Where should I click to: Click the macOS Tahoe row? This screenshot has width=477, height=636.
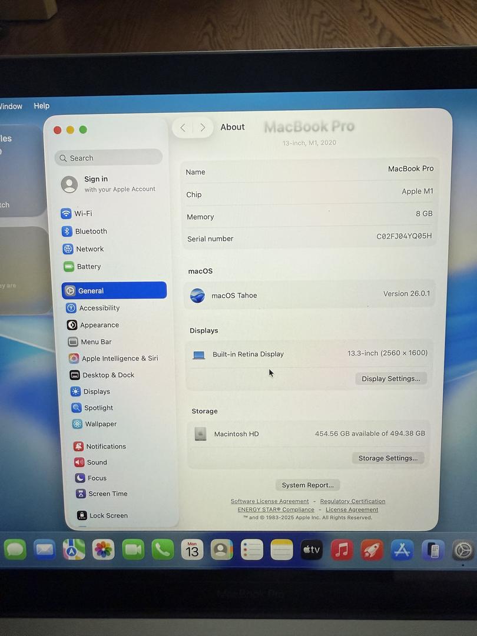[310, 295]
